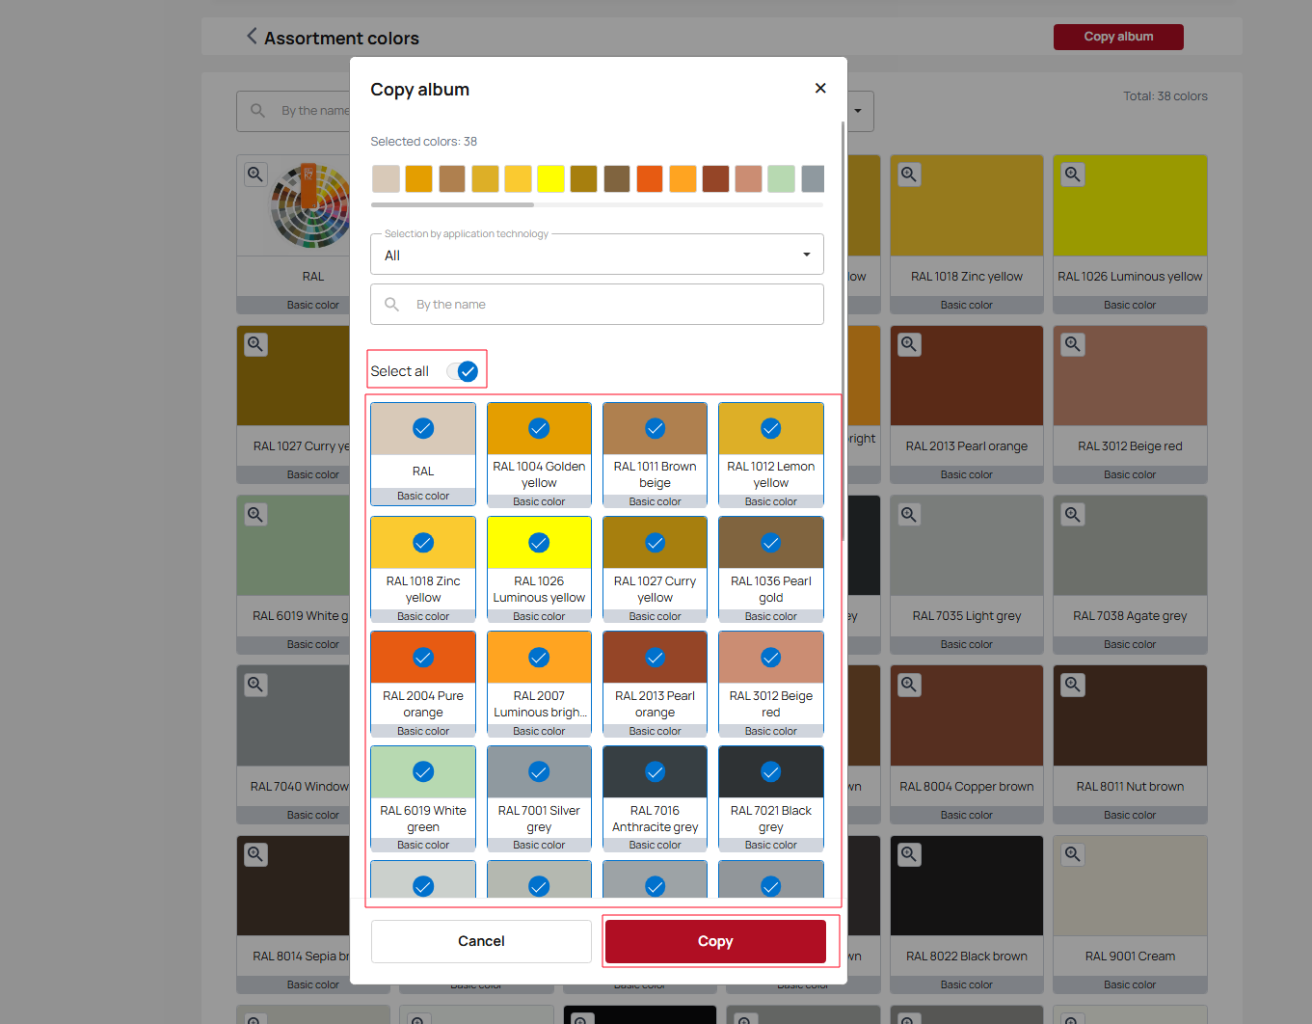Click the RAL 7035 Light grey label

click(966, 616)
